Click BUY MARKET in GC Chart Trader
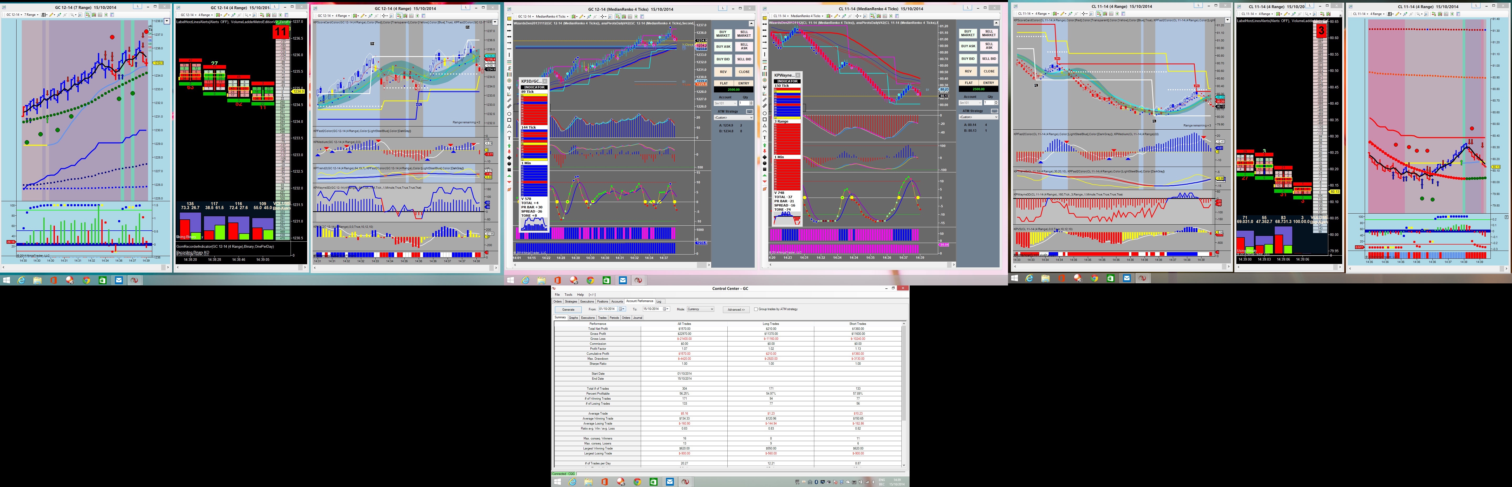 pos(723,34)
